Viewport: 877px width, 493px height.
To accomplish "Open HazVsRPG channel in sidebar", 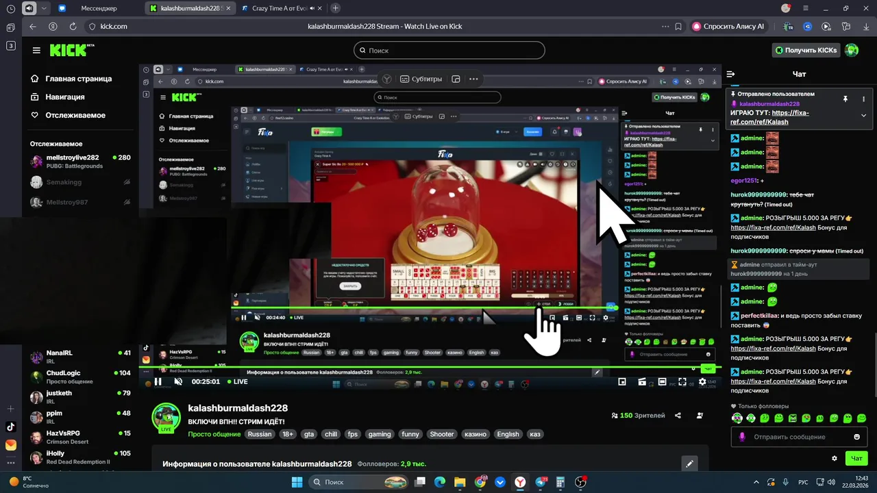I will pos(79,438).
